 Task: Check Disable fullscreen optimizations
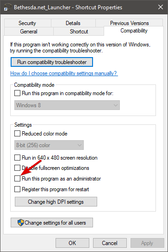tap(17, 168)
